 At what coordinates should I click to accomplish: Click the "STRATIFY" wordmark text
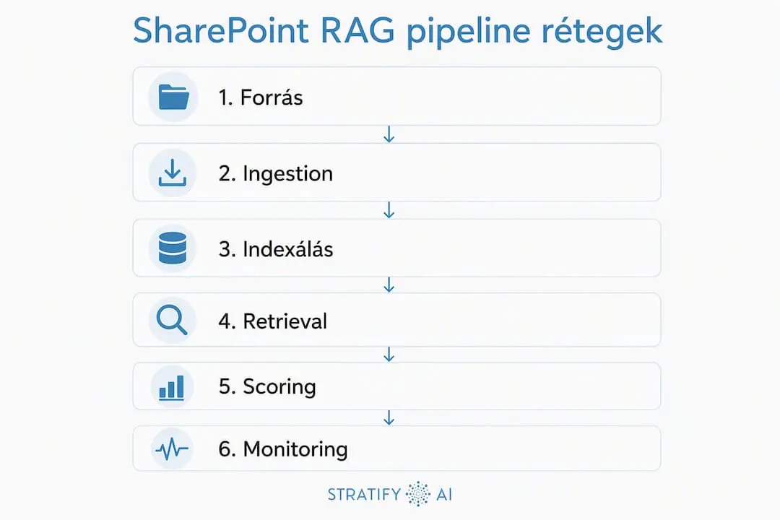[x=364, y=494]
